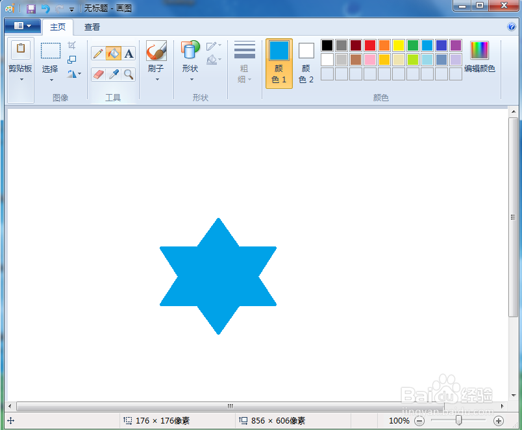Screen dimensions: 522x430
Task: Select the Eraser tool
Action: pos(98,74)
